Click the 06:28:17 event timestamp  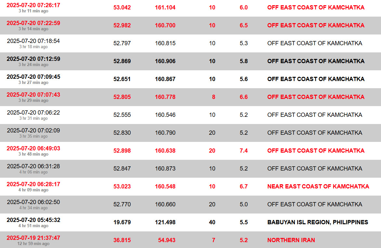[x=33, y=185]
